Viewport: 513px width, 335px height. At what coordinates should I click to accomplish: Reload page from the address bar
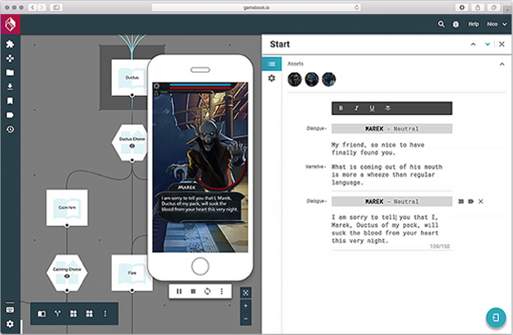click(357, 7)
